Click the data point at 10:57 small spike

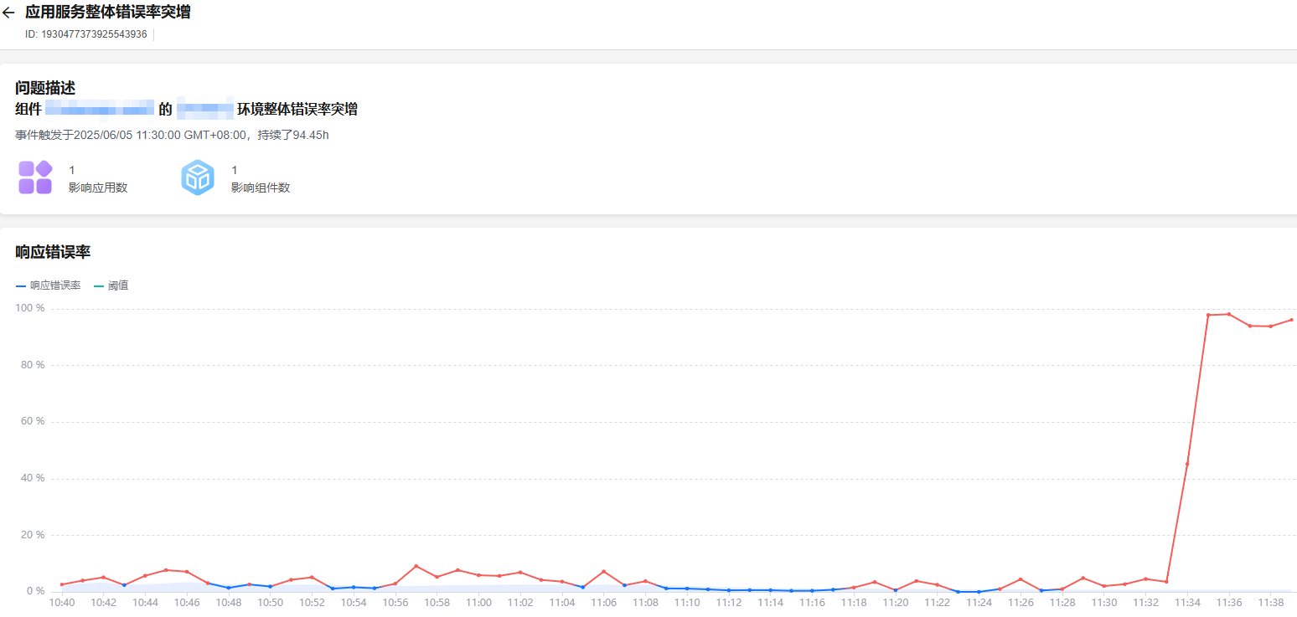tap(416, 566)
